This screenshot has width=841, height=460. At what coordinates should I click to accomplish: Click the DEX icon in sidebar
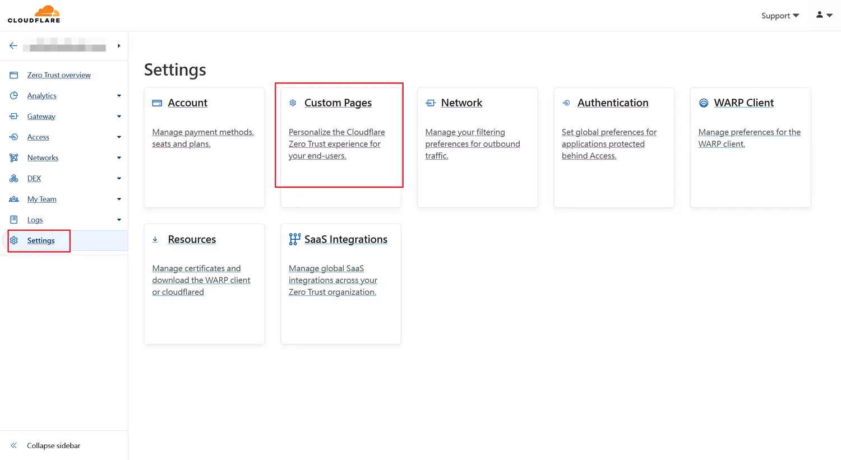(14, 179)
